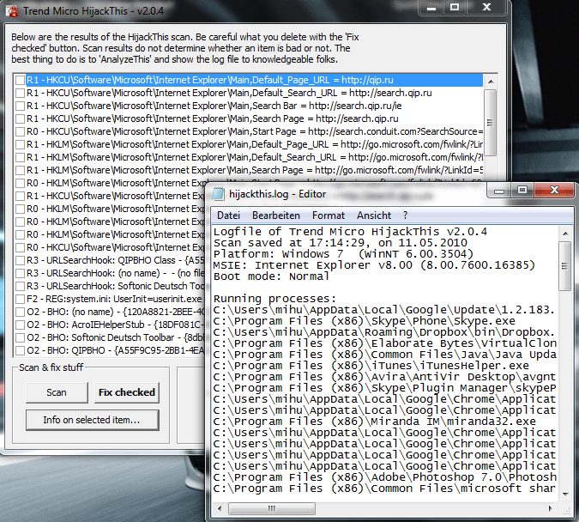Minimize the hijackthis.log Editor window

click(499, 191)
